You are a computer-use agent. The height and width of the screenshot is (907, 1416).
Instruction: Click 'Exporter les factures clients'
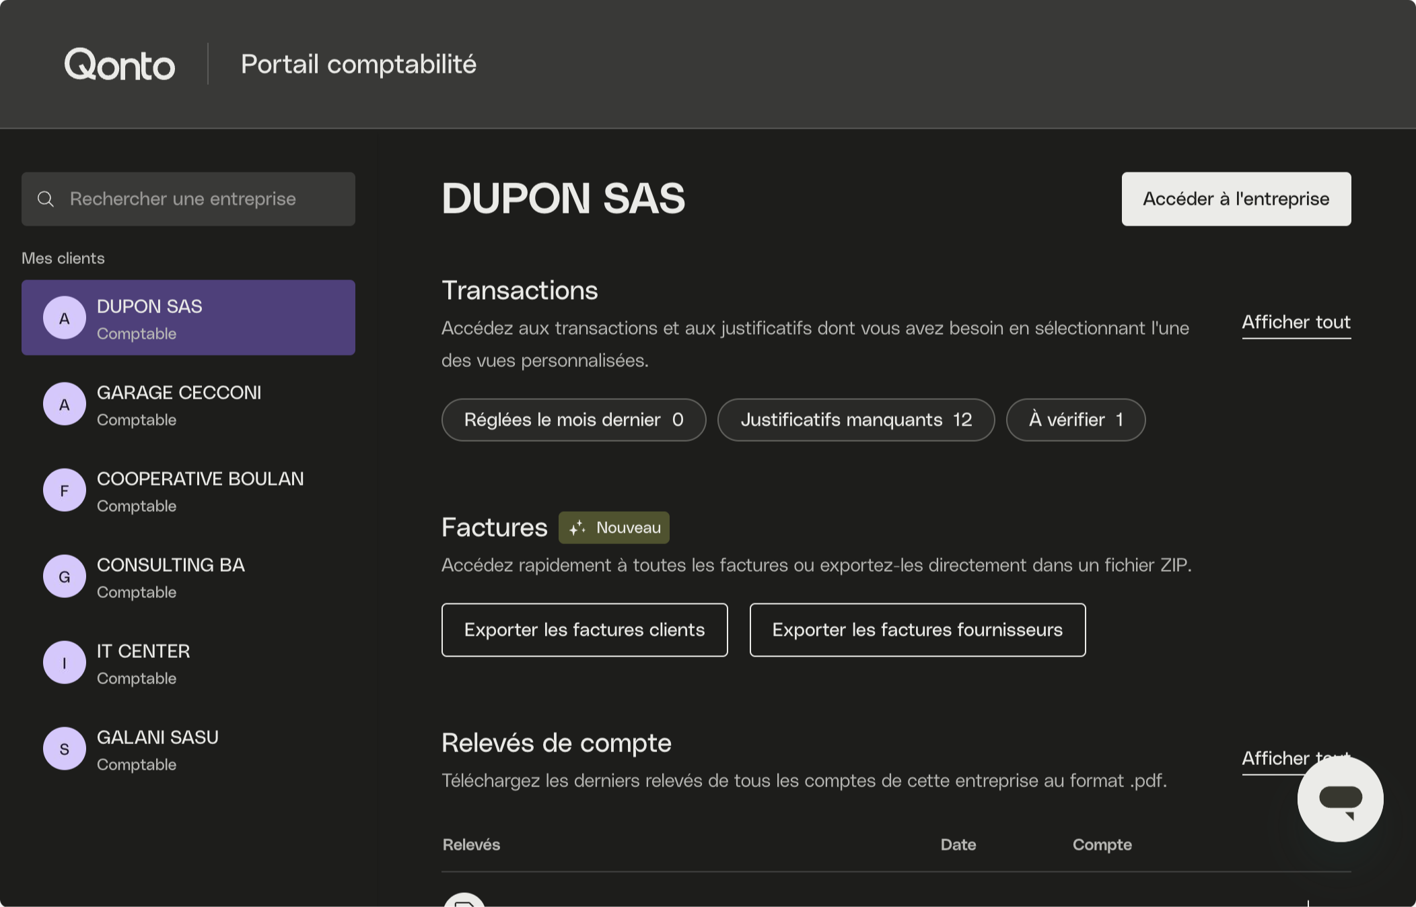584,630
